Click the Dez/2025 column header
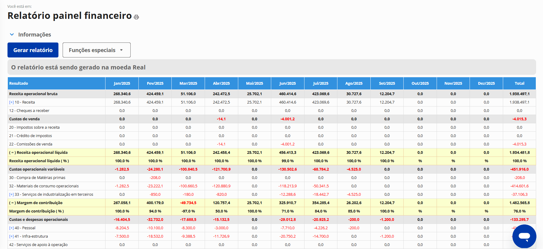 click(486, 83)
